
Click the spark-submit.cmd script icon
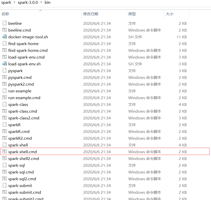coord(5,192)
